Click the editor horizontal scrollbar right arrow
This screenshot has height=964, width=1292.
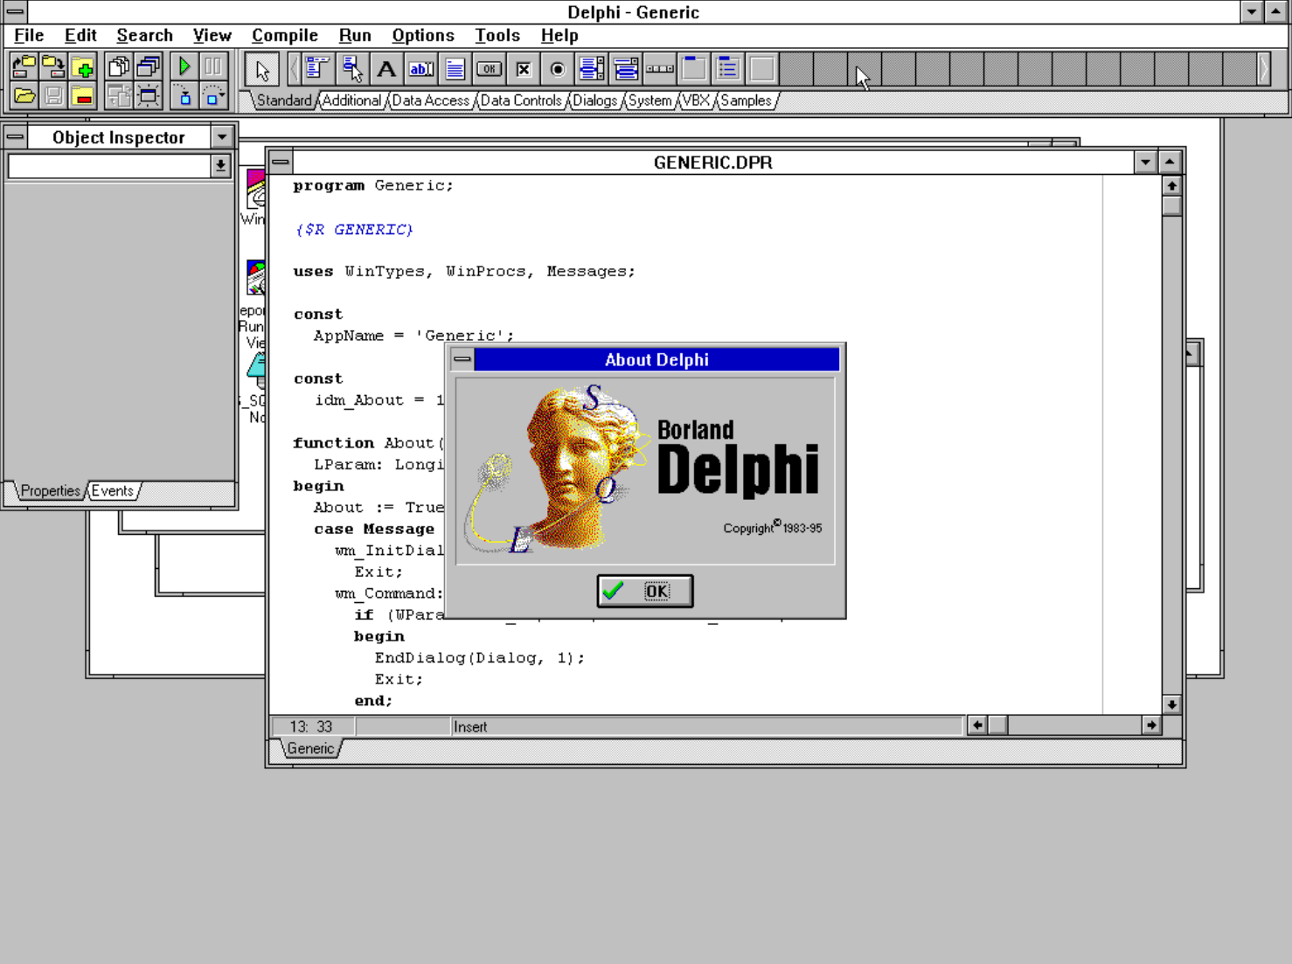(1151, 725)
